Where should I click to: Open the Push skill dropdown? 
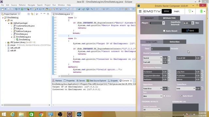point(161,62)
